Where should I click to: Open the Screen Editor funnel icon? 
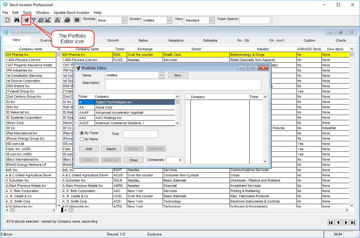[34, 20]
